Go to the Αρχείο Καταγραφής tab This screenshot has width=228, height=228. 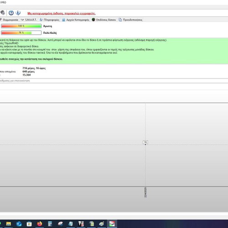(x=76, y=20)
